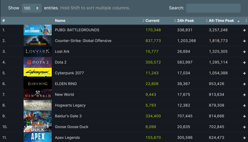Open the Show entries dropdown set to 100
The height and width of the screenshot is (142, 248).
coord(32,8)
